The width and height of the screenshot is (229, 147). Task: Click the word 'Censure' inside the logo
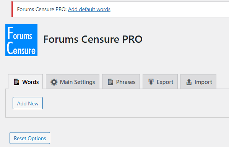(x=21, y=48)
